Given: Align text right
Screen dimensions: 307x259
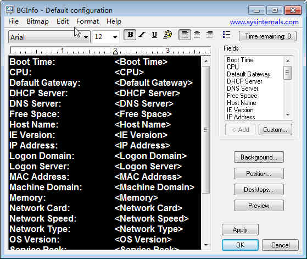Looking at the screenshot, I should coord(209,35).
